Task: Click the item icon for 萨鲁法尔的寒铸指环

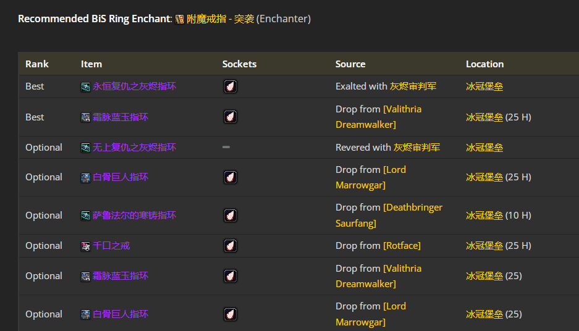Action: tap(86, 216)
